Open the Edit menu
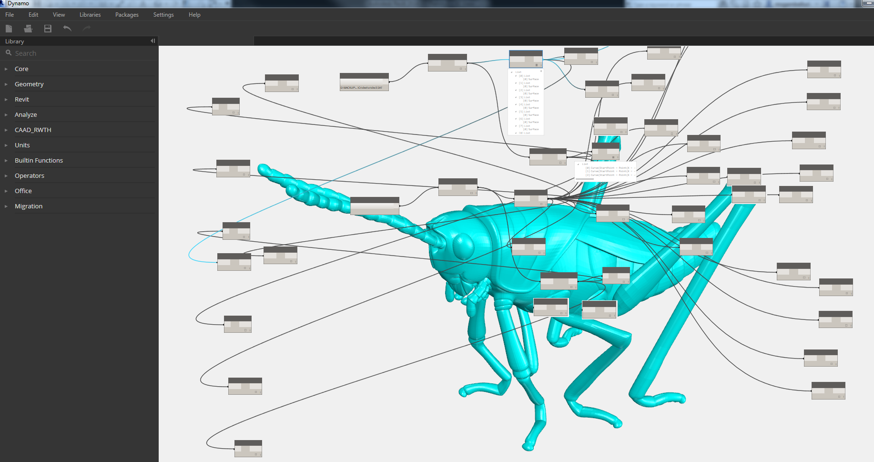Viewport: 874px width, 462px height. [33, 15]
